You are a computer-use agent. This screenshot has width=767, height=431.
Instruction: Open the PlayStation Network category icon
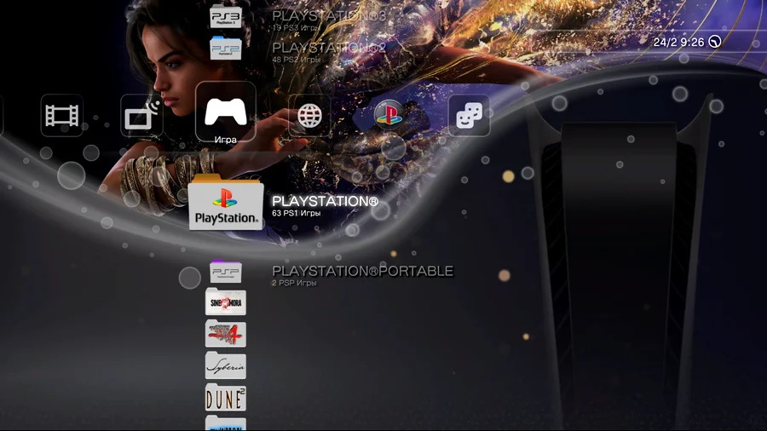click(389, 114)
